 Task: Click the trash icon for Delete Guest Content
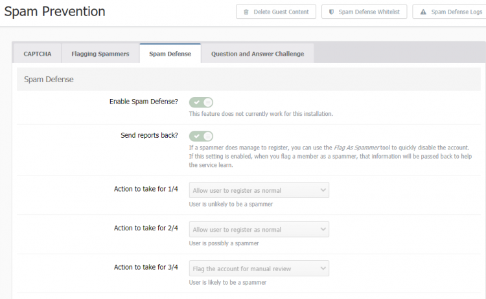pos(246,12)
